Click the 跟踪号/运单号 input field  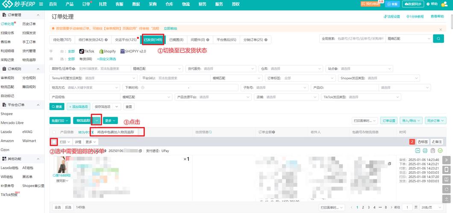[x=91, y=69]
